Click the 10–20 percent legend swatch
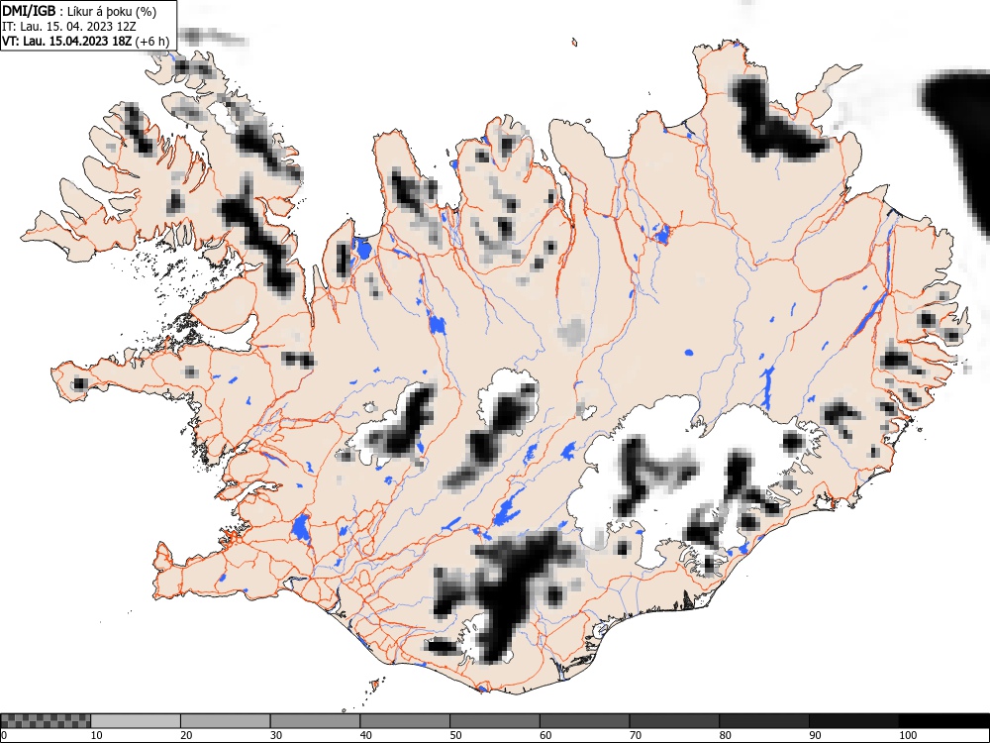This screenshot has height=743, width=990. (136, 721)
